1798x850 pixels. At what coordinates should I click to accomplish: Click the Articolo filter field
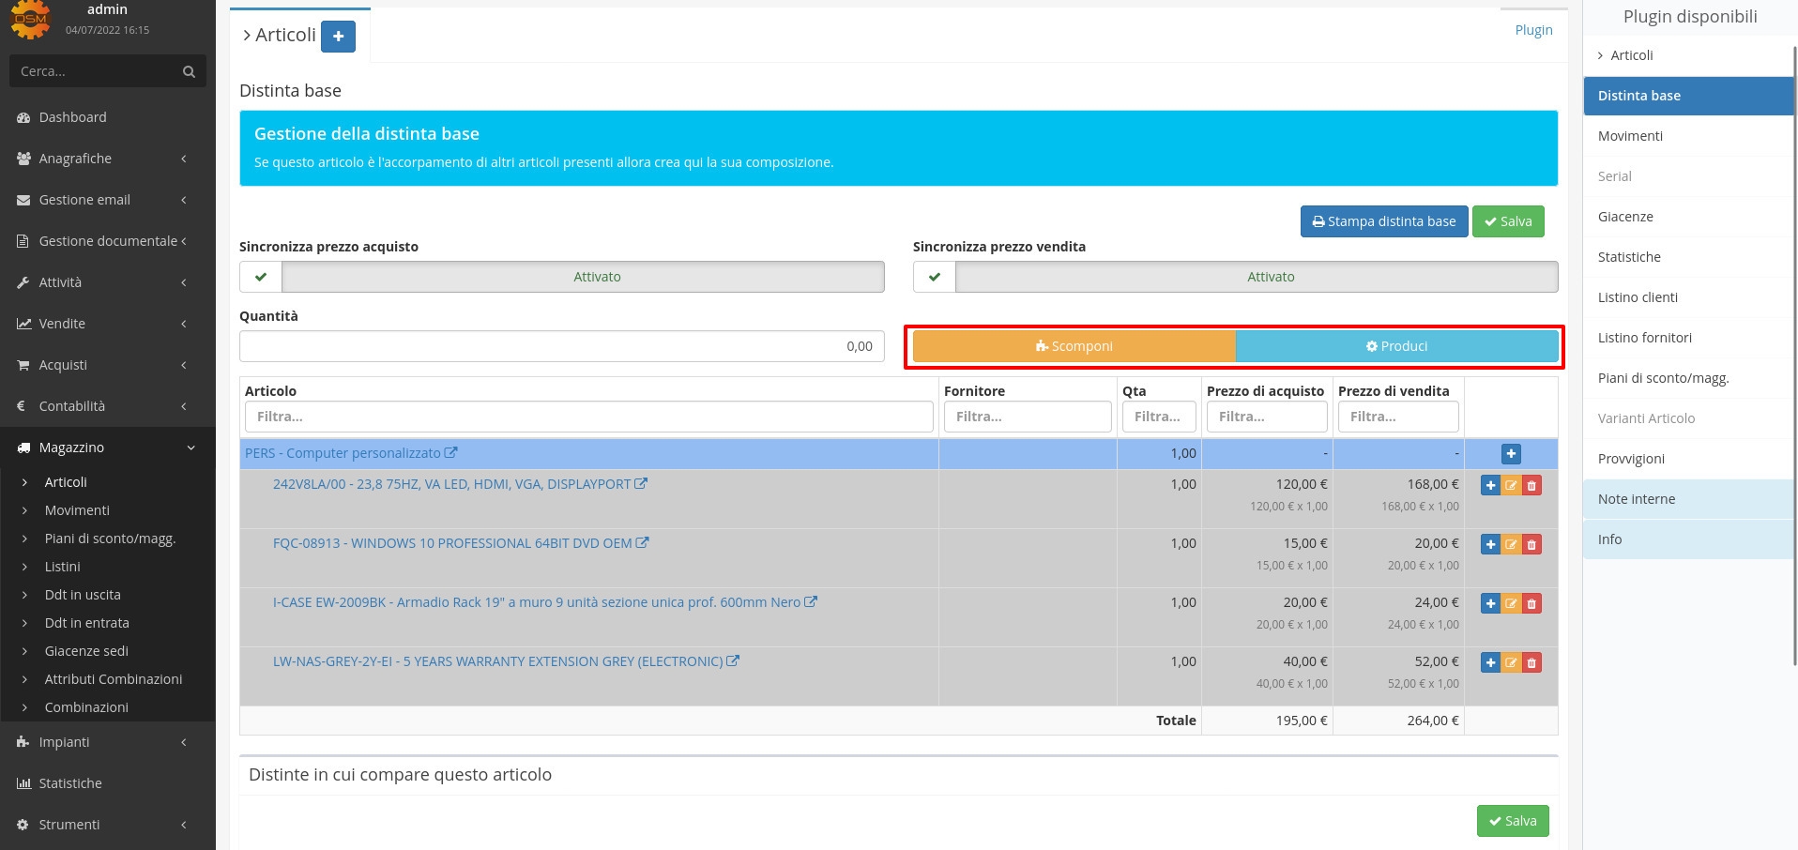tap(588, 417)
